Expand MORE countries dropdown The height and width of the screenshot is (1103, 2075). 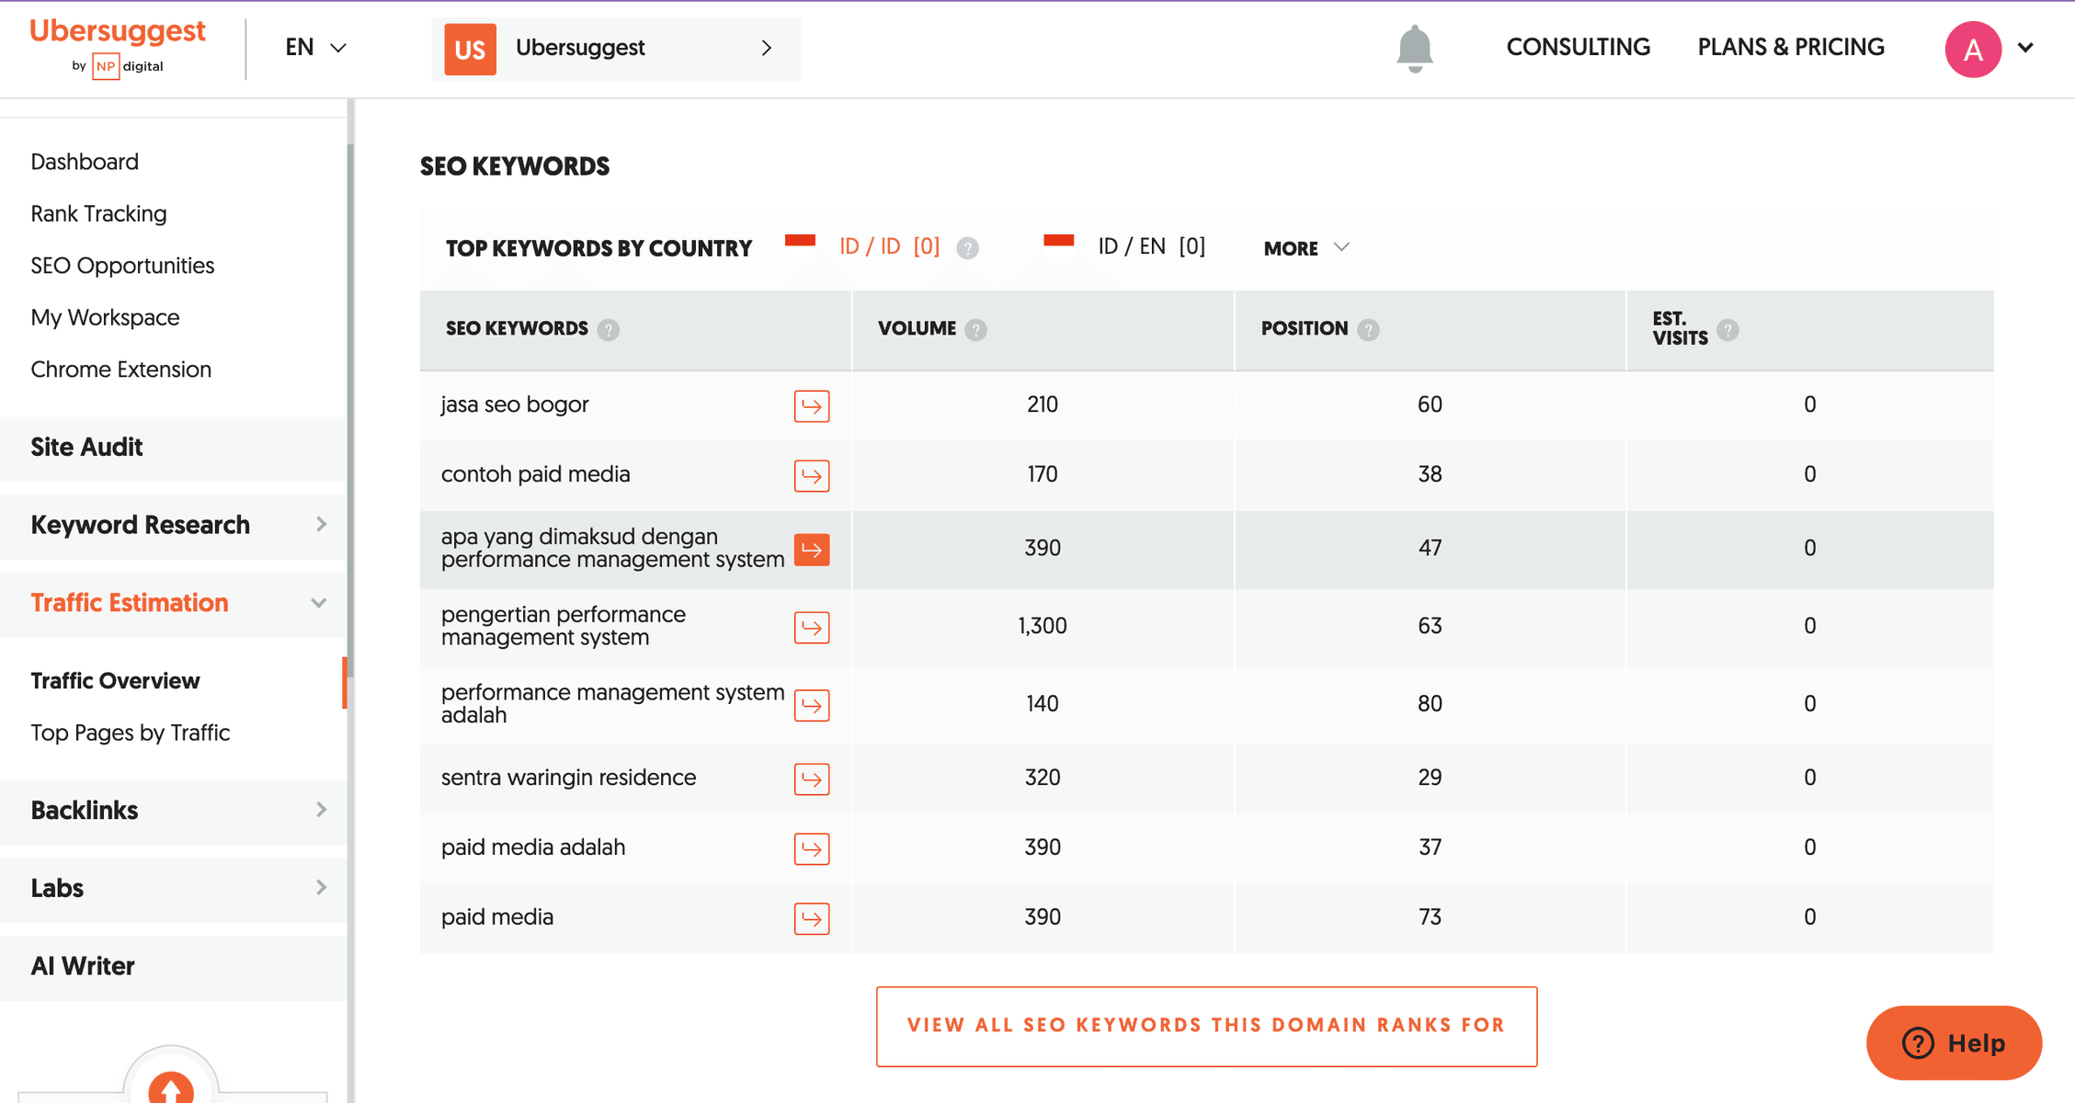click(1306, 248)
